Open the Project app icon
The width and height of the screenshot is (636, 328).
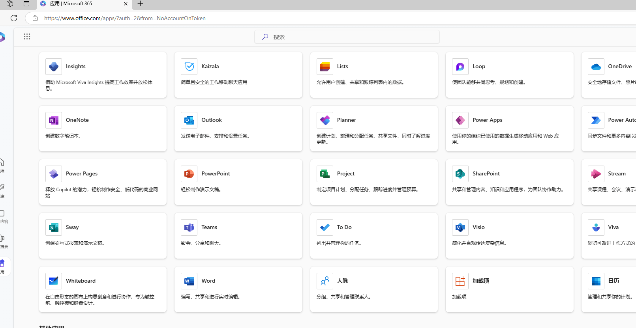click(325, 174)
